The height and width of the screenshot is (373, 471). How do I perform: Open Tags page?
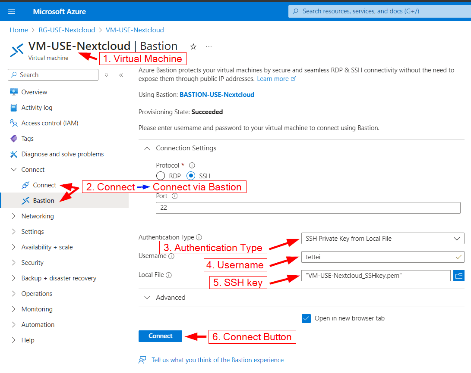[x=27, y=139]
